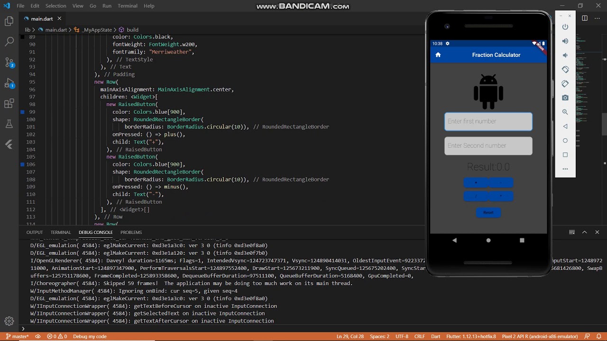Tap the Reset button in the calculator app
Screen dimensions: 607x341
tap(488, 213)
